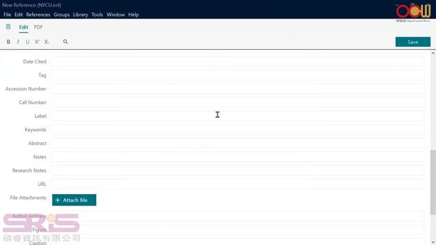Click into the URL field
Screen dimensions: 436x245
pos(238,184)
